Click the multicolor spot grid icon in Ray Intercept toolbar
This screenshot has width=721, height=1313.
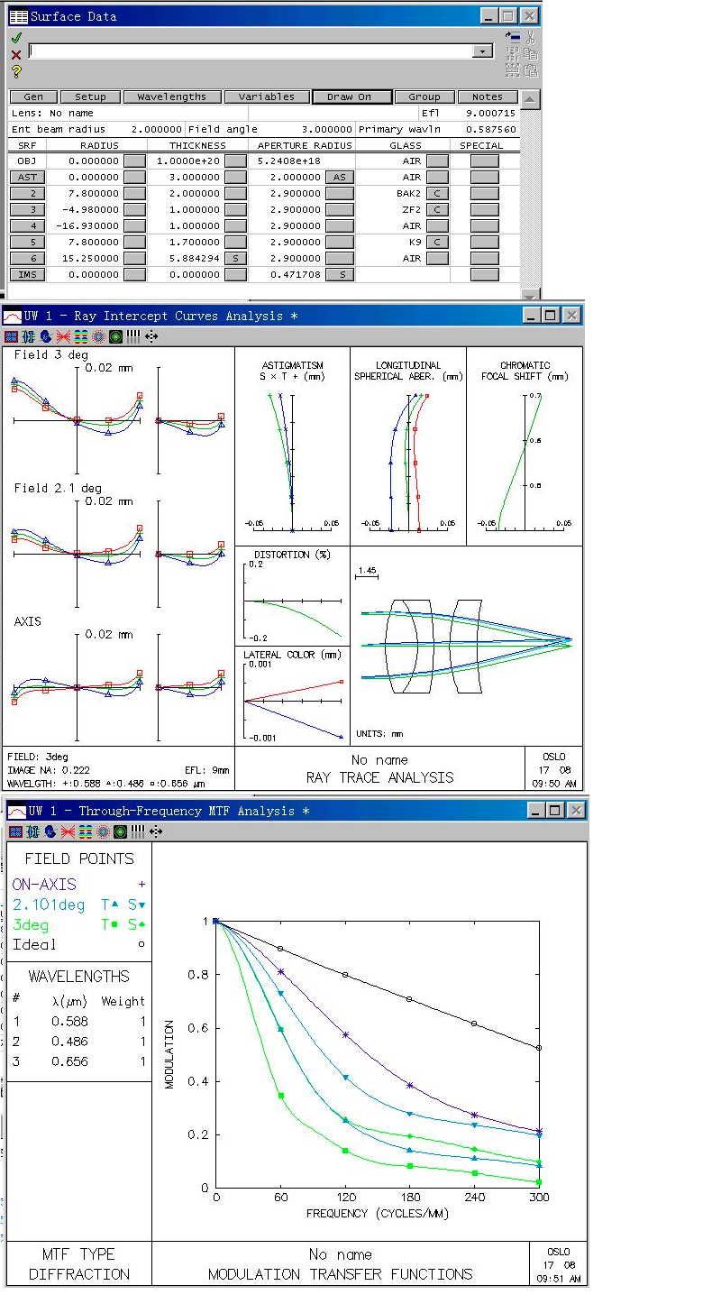pos(81,337)
